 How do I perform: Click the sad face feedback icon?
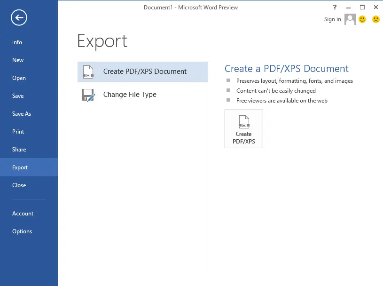[375, 19]
